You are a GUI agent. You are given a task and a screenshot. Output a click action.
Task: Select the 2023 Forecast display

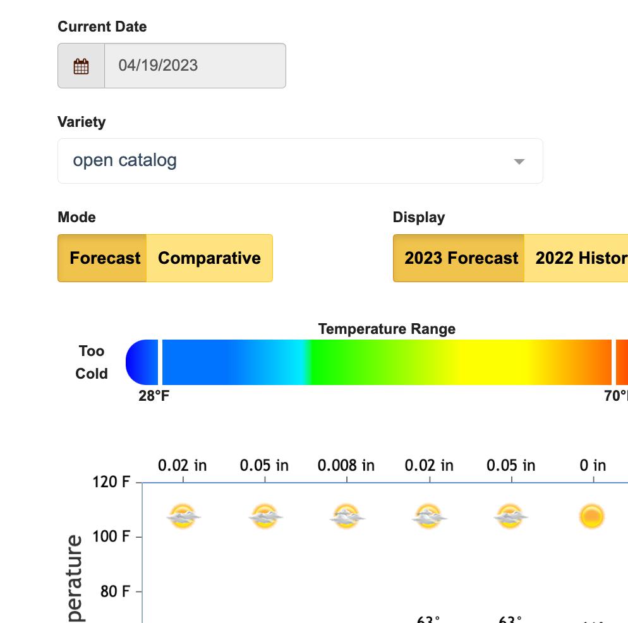(461, 258)
